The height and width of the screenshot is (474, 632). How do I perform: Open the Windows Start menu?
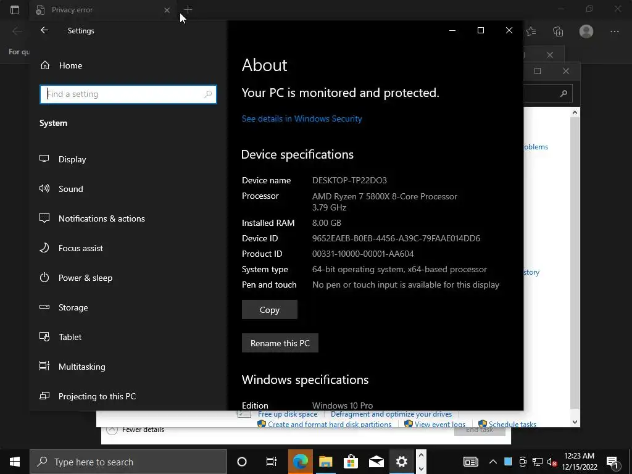click(x=15, y=462)
